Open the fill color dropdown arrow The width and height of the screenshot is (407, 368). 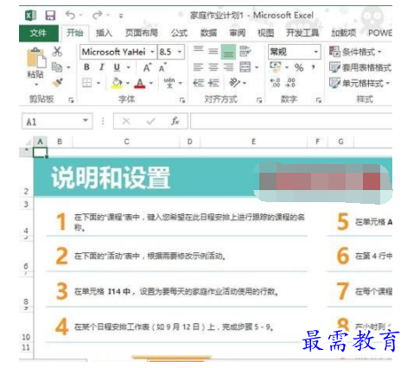128,83
